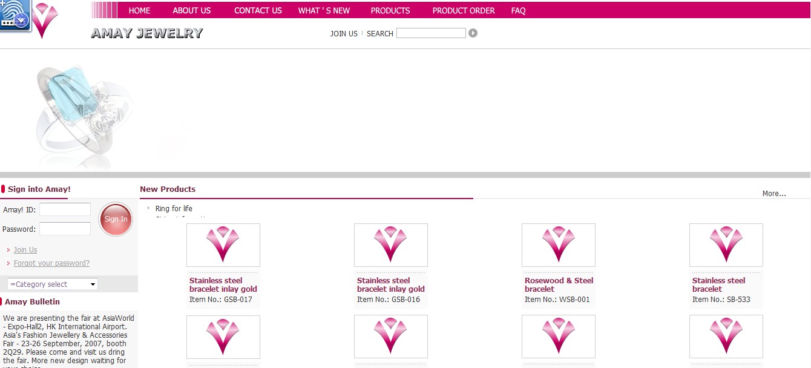
Task: Open Stainless steel bracelet inlay gold GSB-016 title
Action: (391, 284)
